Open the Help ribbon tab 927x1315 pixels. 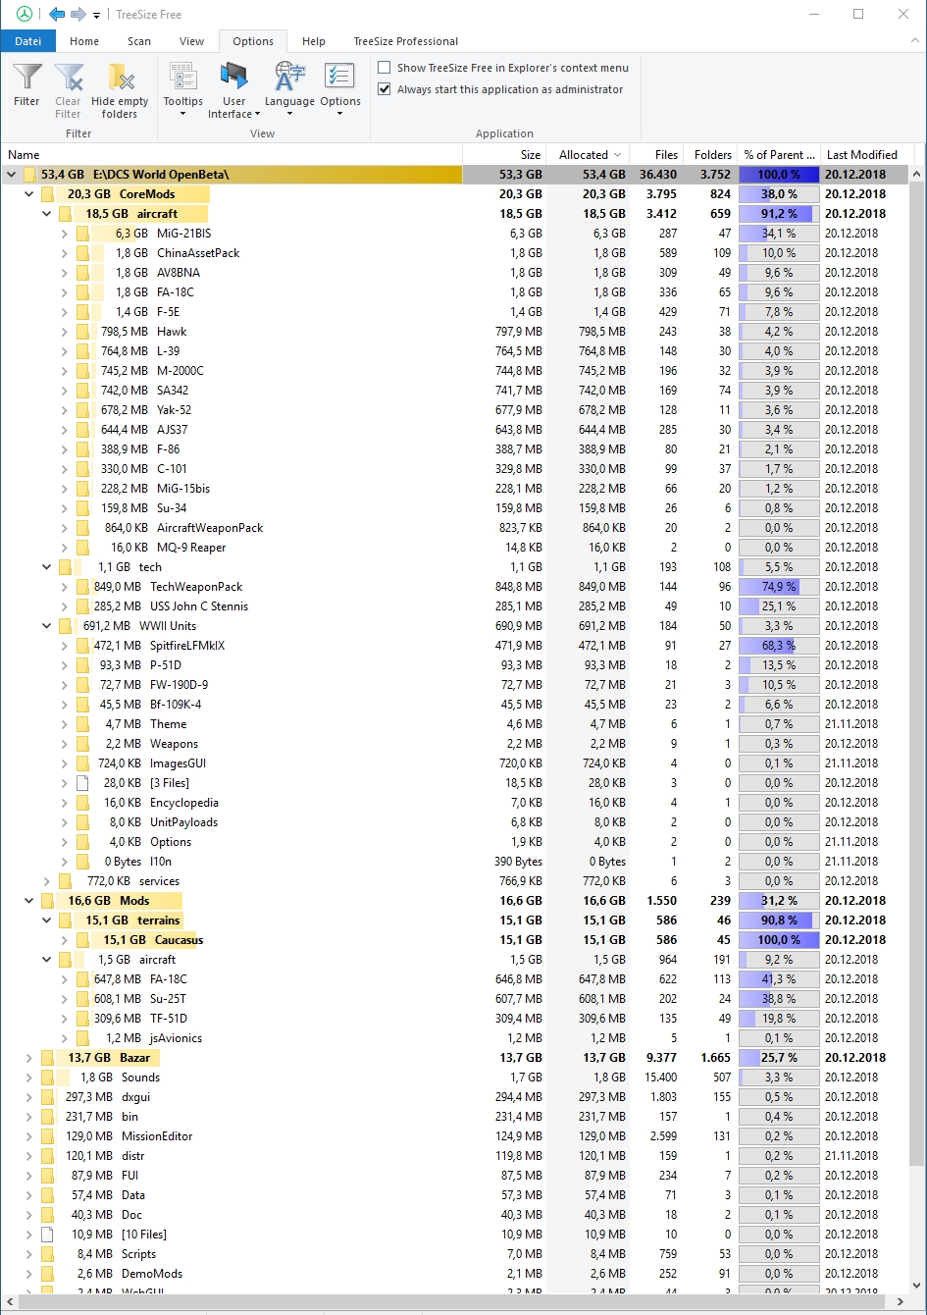pyautogui.click(x=314, y=41)
